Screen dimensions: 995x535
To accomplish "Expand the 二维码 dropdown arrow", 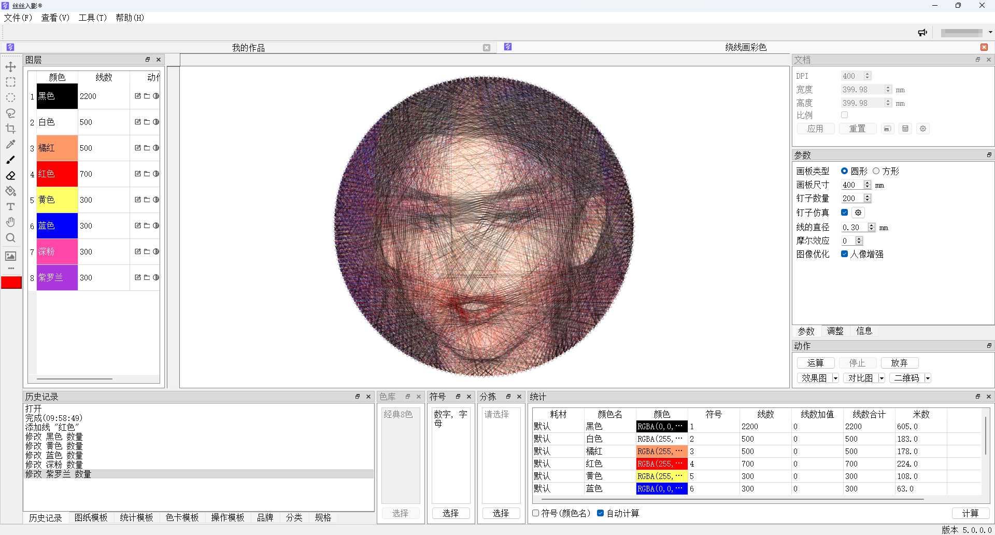I will 928,378.
